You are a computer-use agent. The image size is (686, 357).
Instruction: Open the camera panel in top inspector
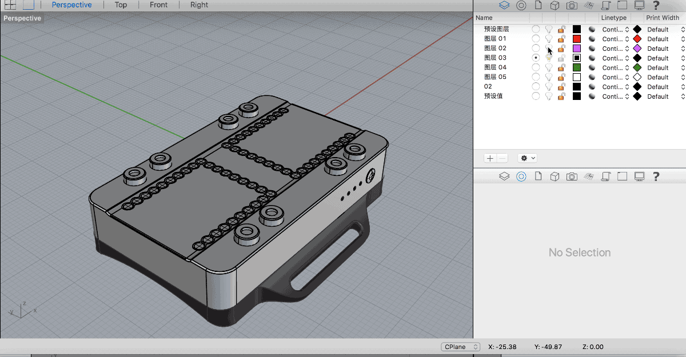tap(571, 5)
